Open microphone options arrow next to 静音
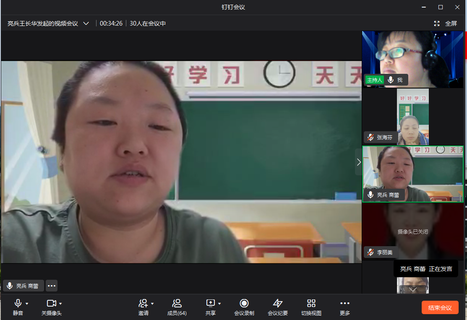Image resolution: width=467 pixels, height=320 pixels. click(x=27, y=304)
